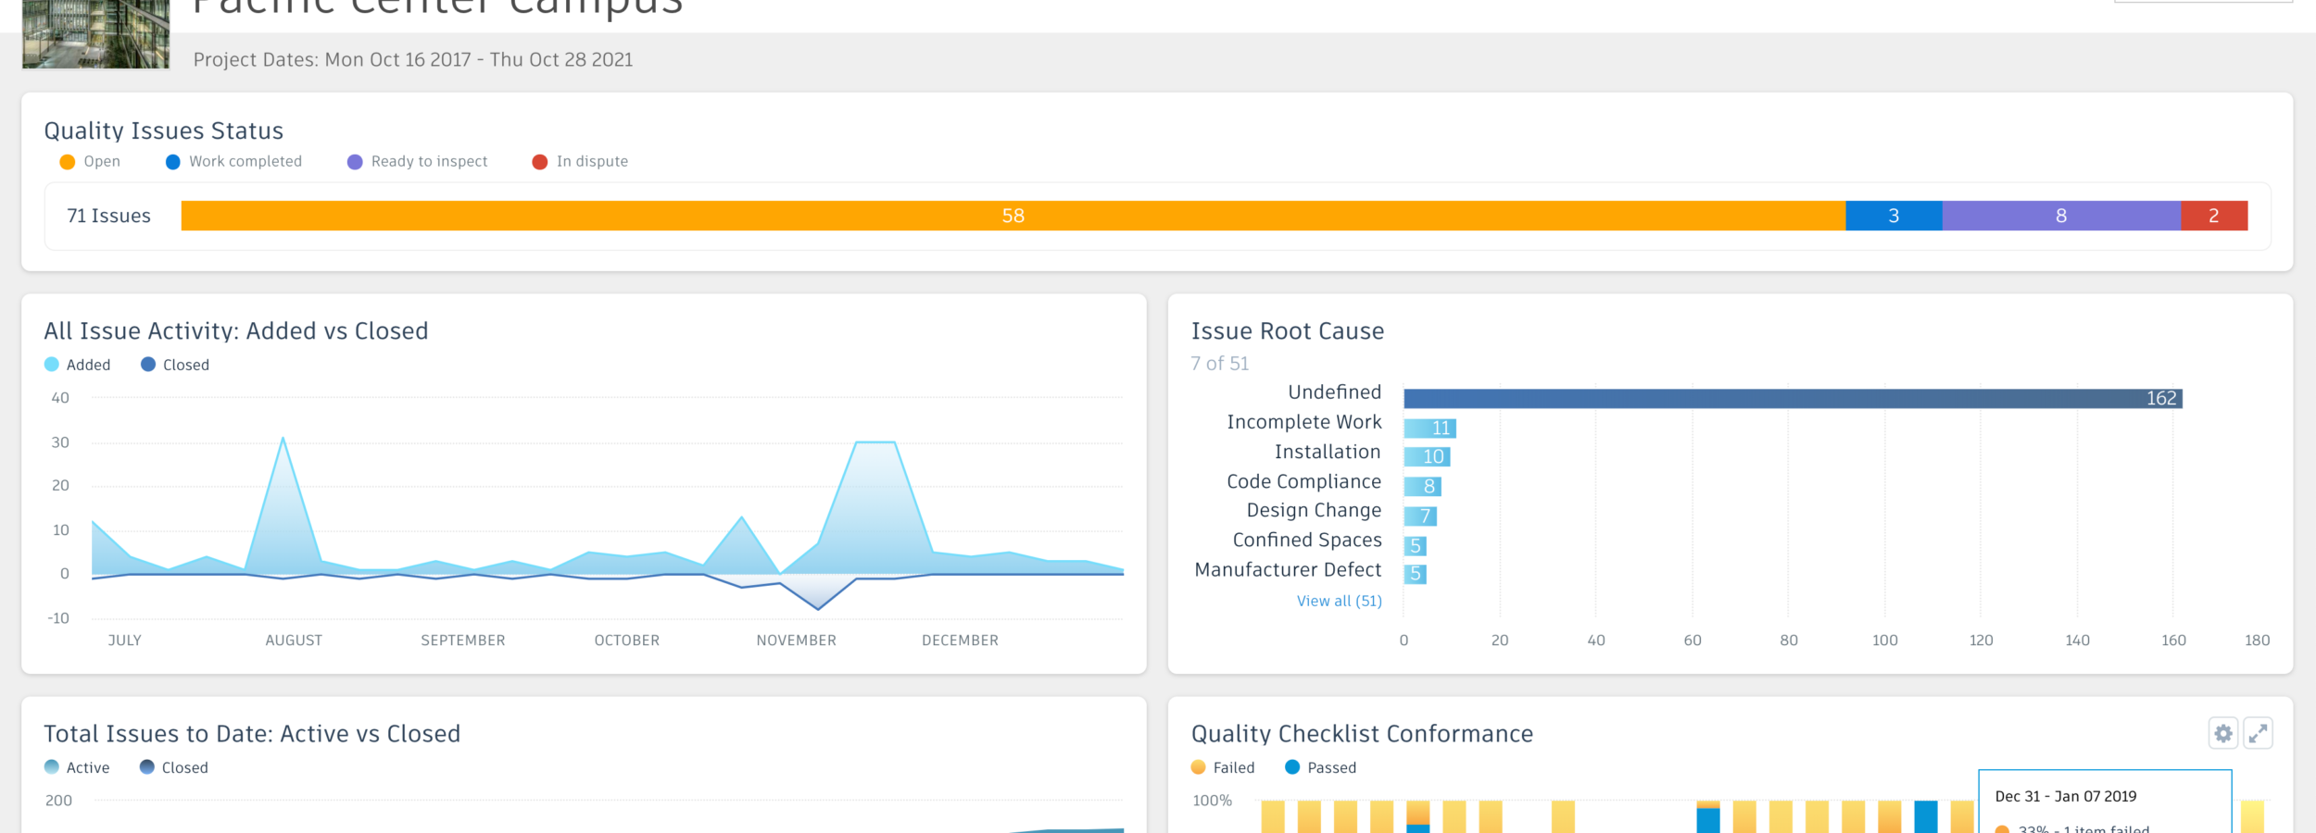Toggle the Open status legend item
Viewport: 2316px width, 833px height.
(90, 162)
